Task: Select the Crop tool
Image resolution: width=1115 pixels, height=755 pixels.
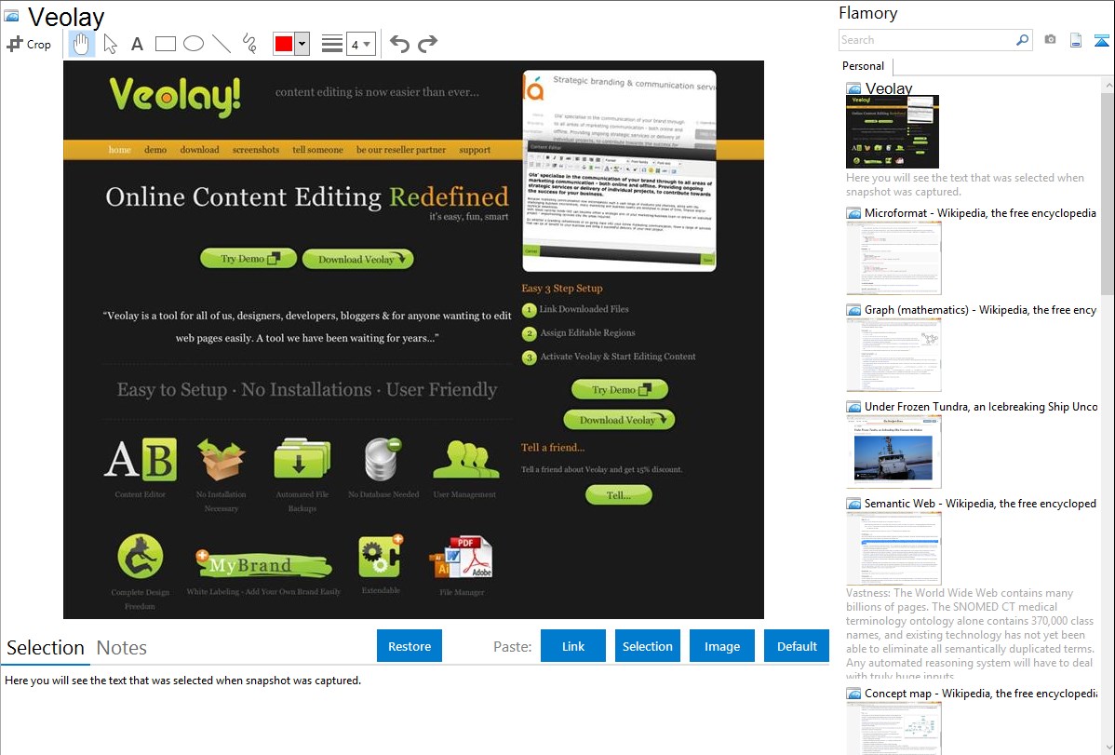Action: coord(29,44)
